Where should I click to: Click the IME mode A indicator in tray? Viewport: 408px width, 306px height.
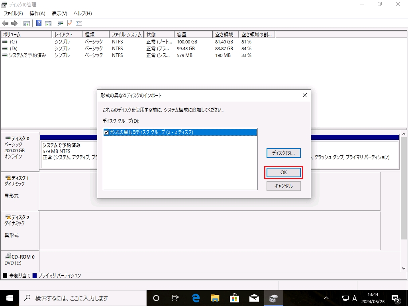tap(354, 298)
